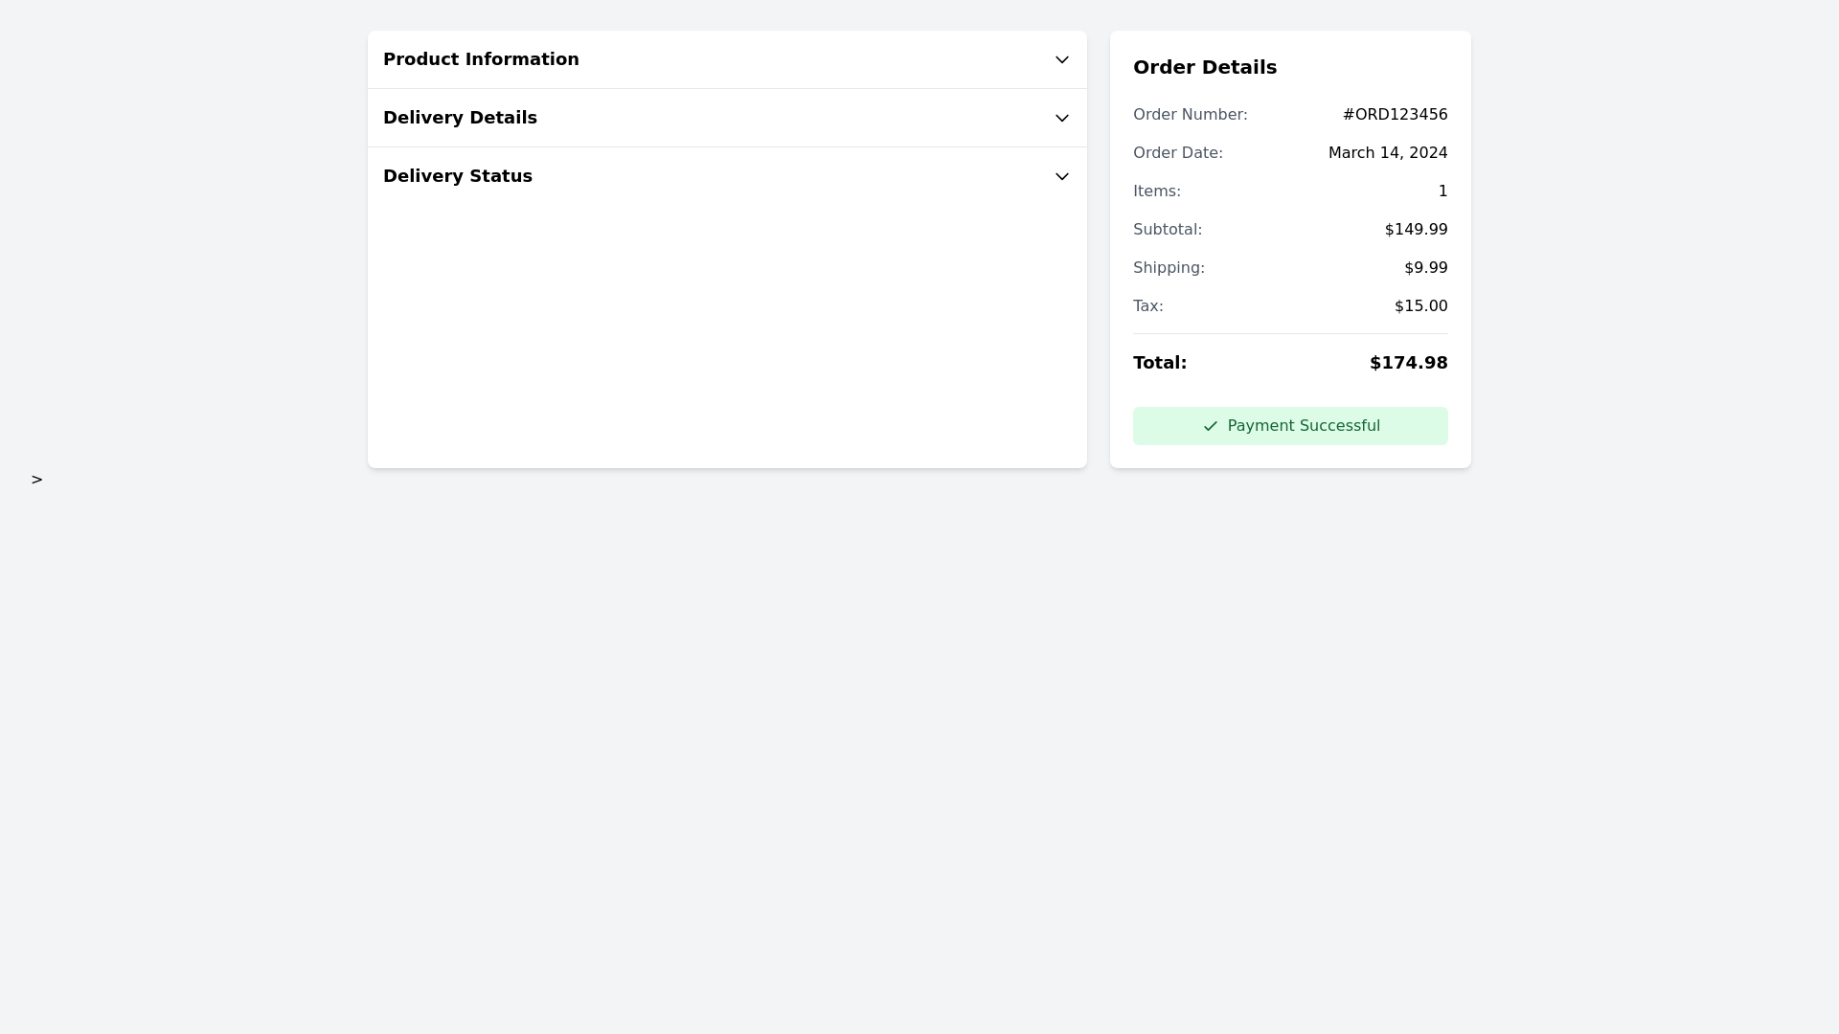This screenshot has height=1034, width=1839.
Task: Click the tax amount $15.00
Action: point(1420,306)
